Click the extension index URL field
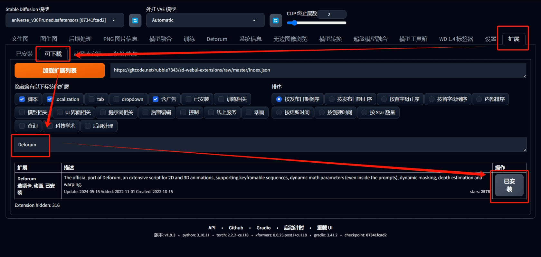 tap(318, 70)
